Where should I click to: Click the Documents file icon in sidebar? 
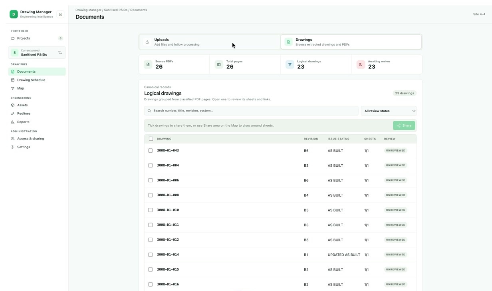tap(13, 72)
